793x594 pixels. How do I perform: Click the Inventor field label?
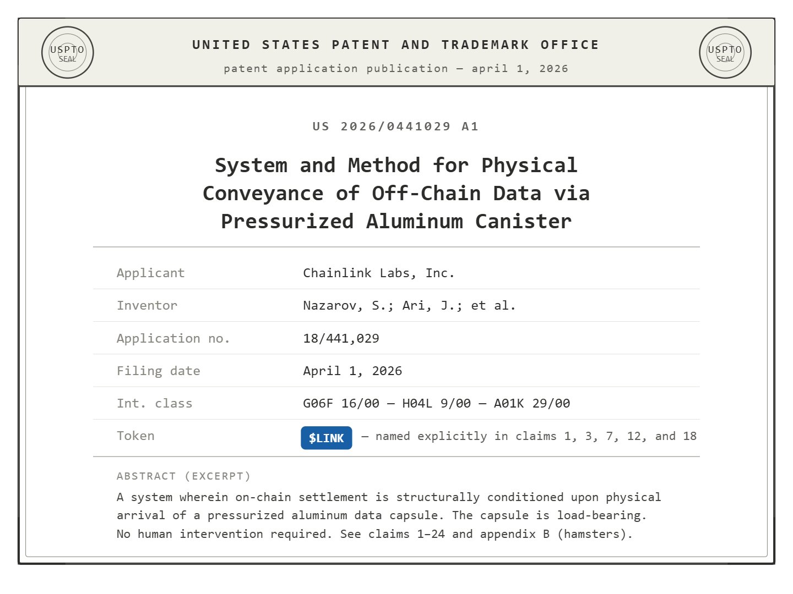pyautogui.click(x=147, y=305)
